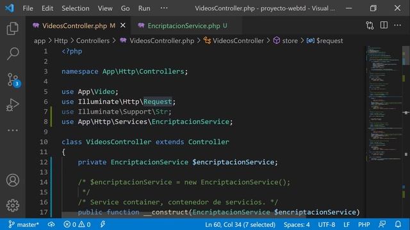Image resolution: width=410 pixels, height=230 pixels.
Task: Show additional views ellipsis in activity bar
Action: point(13,130)
